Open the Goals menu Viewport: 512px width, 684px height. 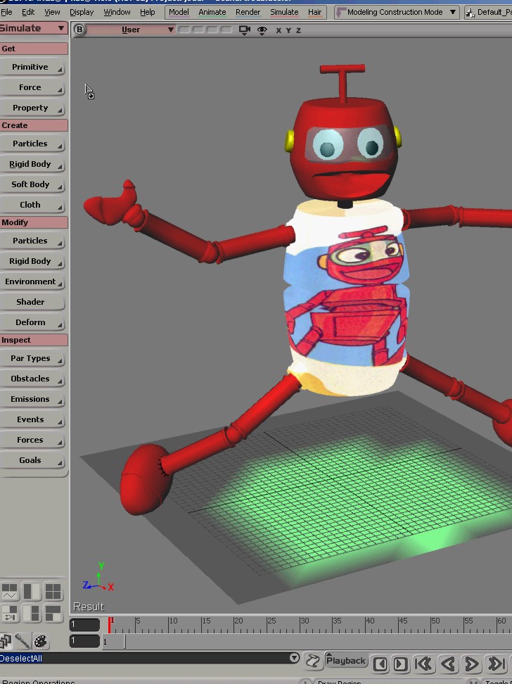[x=32, y=461]
